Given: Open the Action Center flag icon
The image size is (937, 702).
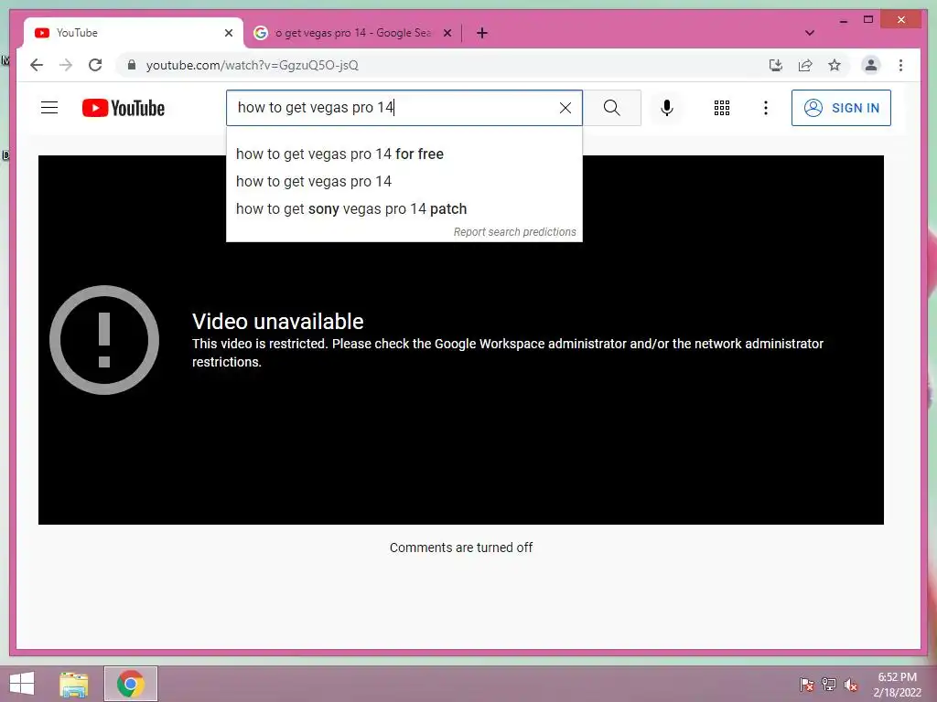Looking at the screenshot, I should pyautogui.click(x=807, y=685).
